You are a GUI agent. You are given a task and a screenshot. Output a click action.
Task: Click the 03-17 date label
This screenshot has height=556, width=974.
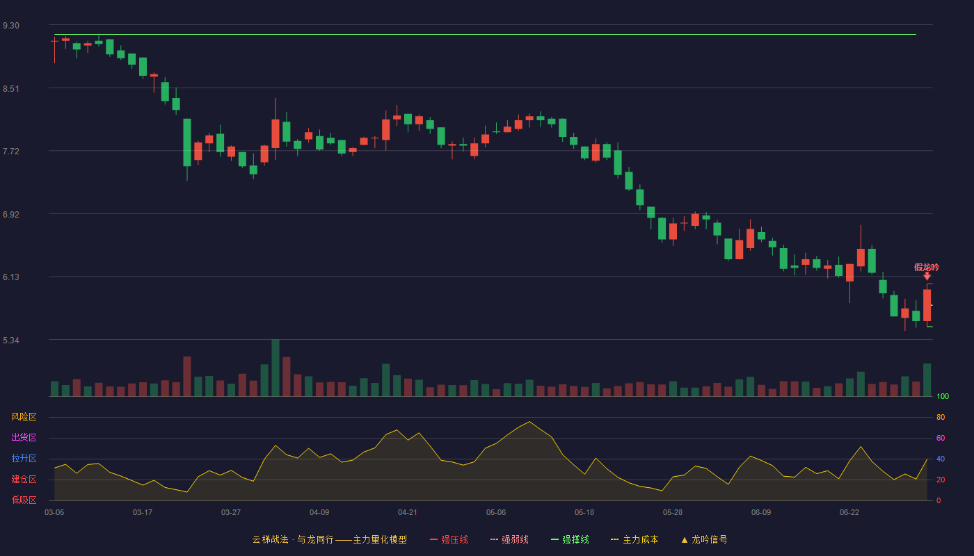tap(143, 512)
